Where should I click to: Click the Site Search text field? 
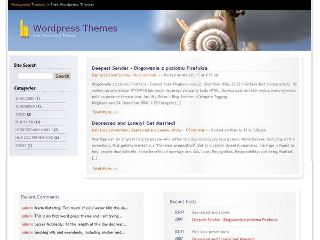[x=35, y=76]
